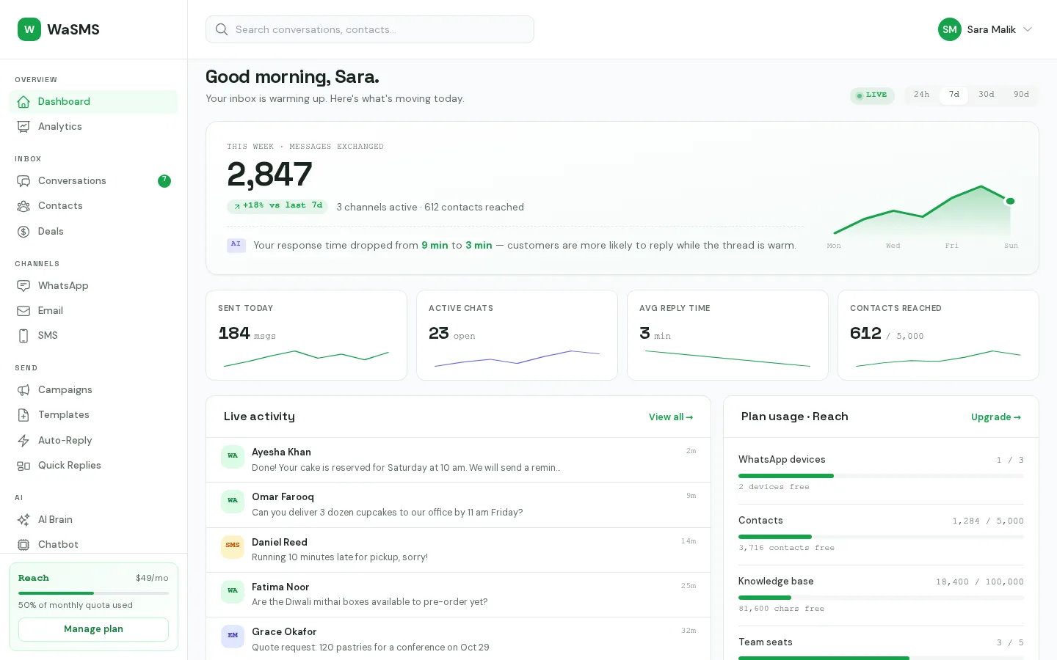
Task: Click the Dashboard home icon
Action: click(x=23, y=102)
